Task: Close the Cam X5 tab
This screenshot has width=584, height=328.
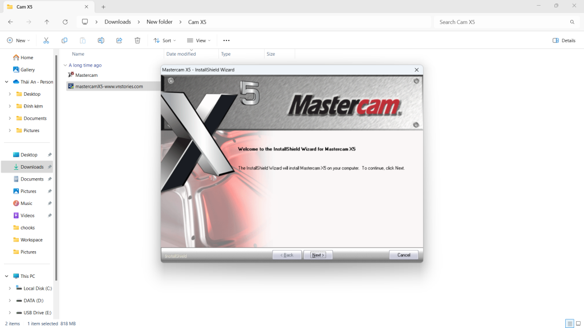Action: pos(87,7)
